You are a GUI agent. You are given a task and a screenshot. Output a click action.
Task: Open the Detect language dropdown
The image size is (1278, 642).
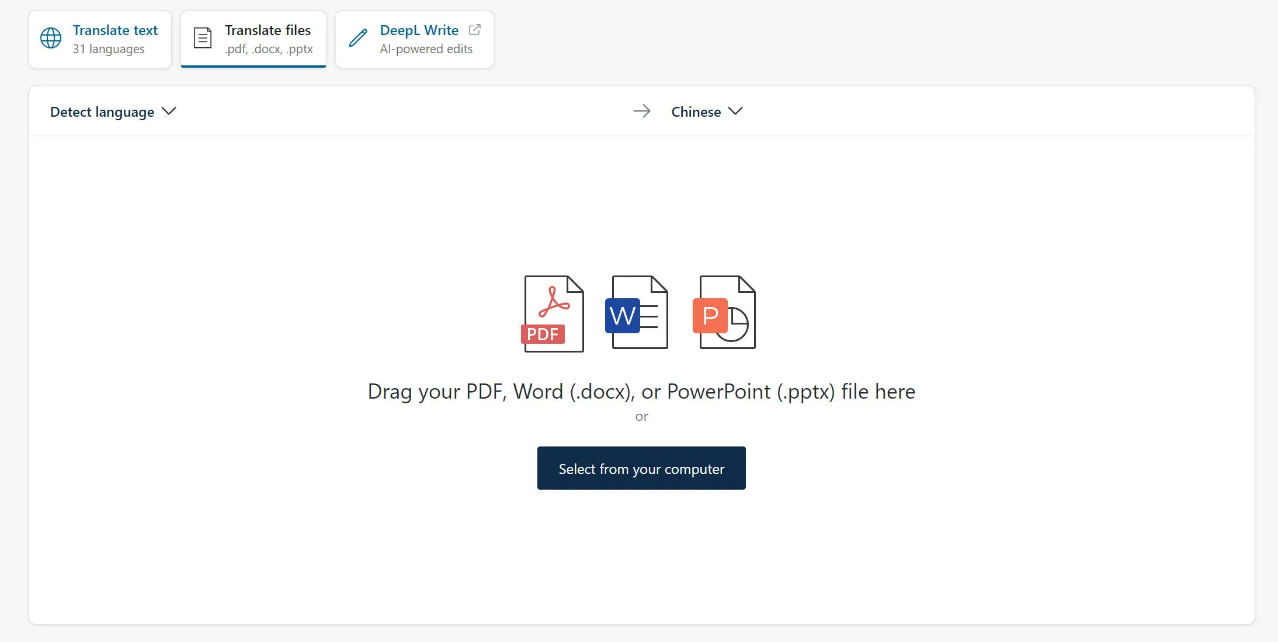tap(102, 112)
